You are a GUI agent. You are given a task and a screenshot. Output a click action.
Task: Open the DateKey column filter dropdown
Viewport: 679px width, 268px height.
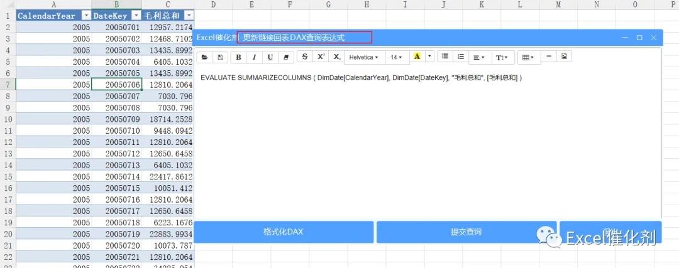(x=136, y=16)
